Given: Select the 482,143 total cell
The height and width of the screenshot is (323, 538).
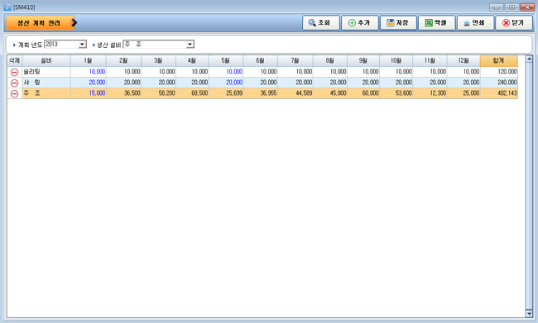Looking at the screenshot, I should 499,93.
